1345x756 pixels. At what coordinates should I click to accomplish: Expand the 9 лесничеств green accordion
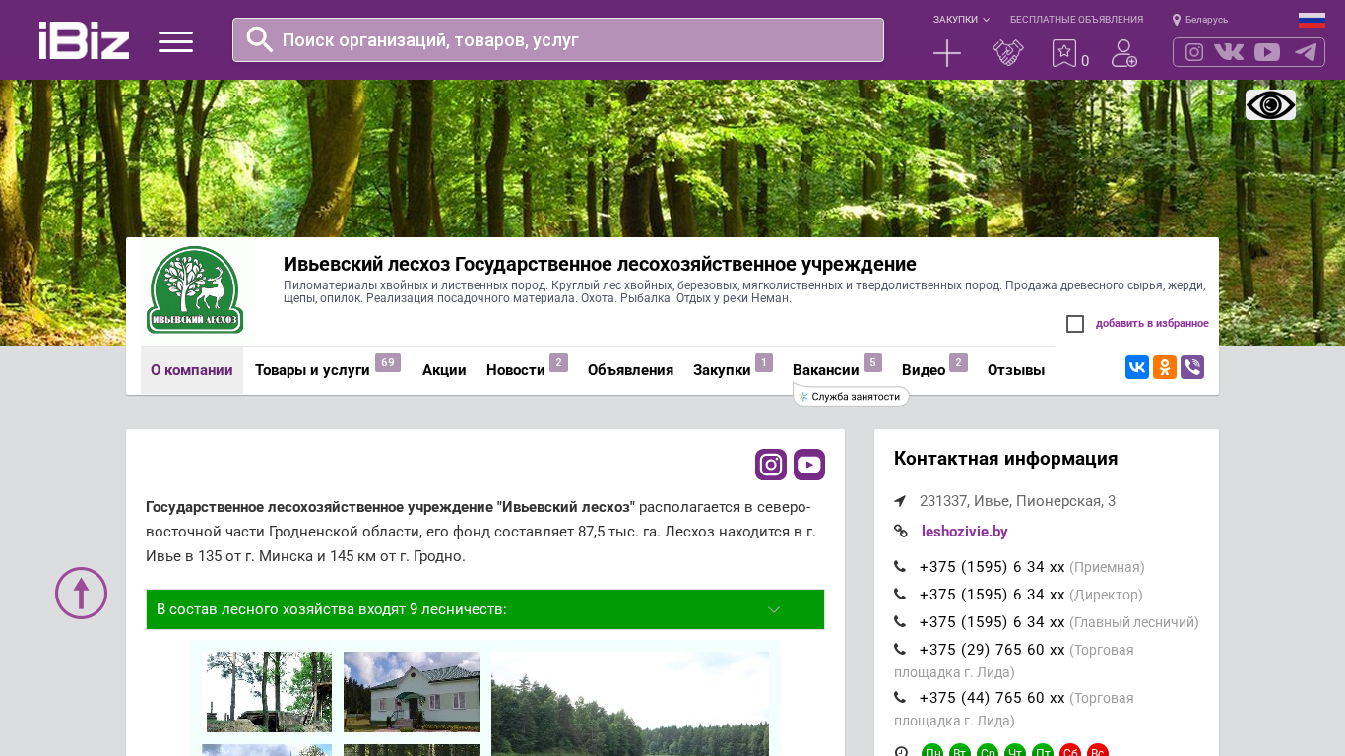tap(484, 609)
